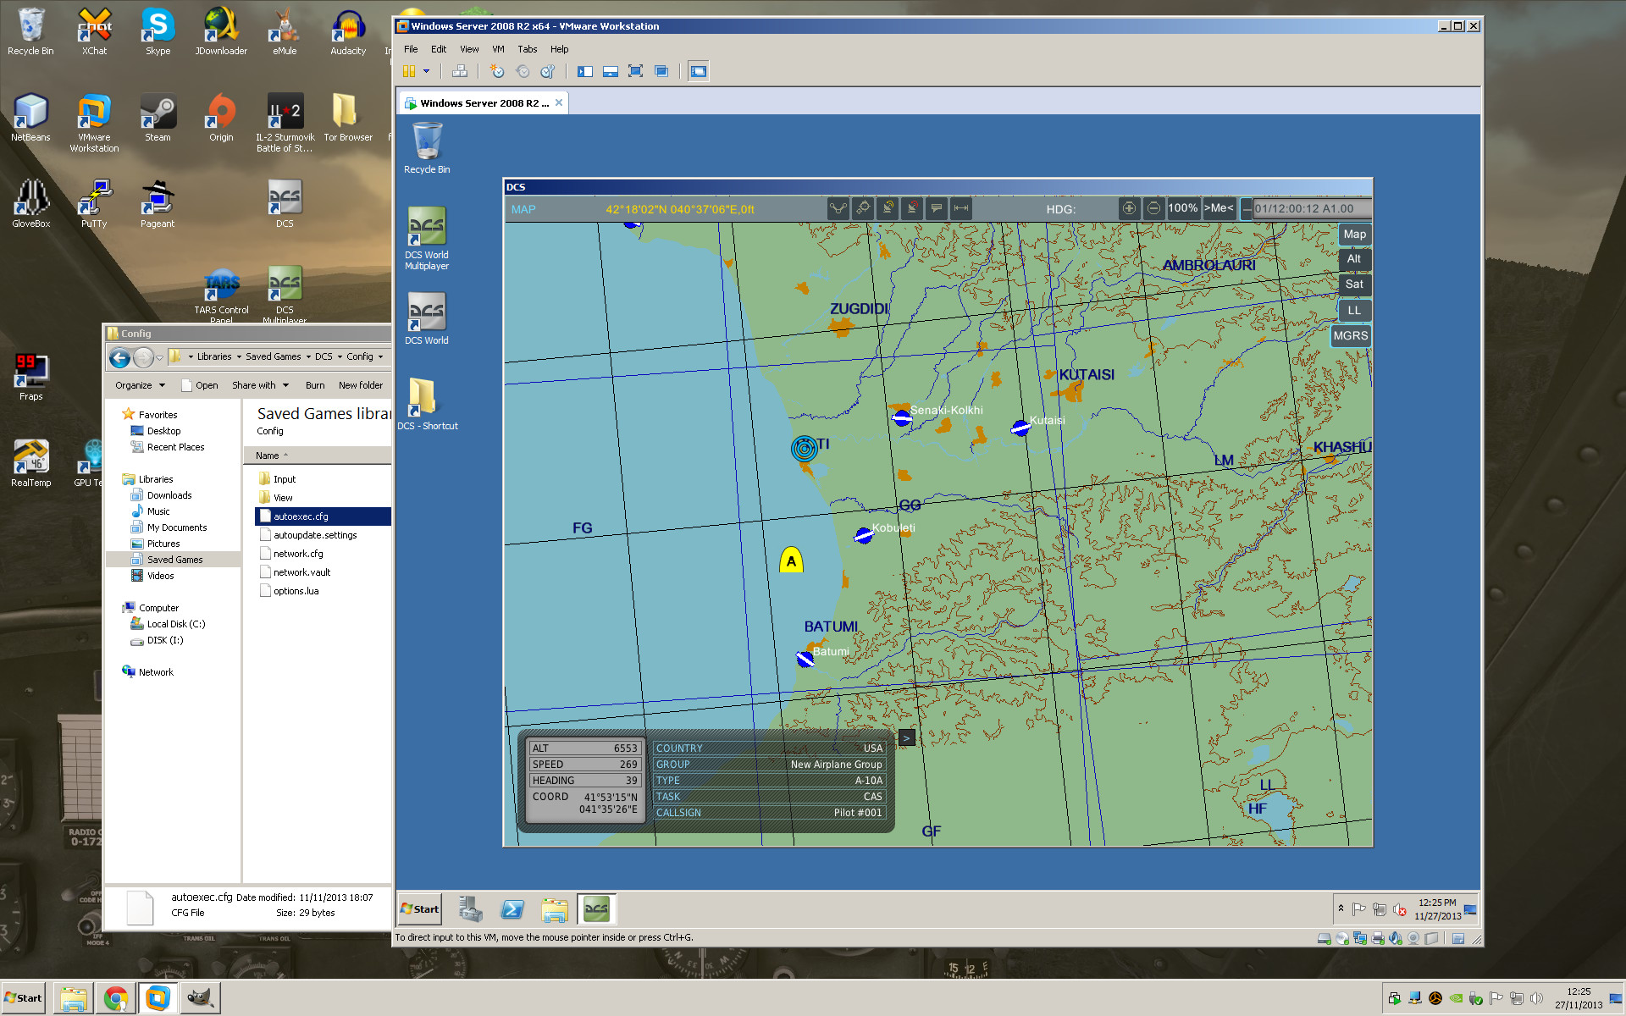Click the crosshair target icon in DCS toolbar
Screen dimensions: 1626x1016
(863, 208)
